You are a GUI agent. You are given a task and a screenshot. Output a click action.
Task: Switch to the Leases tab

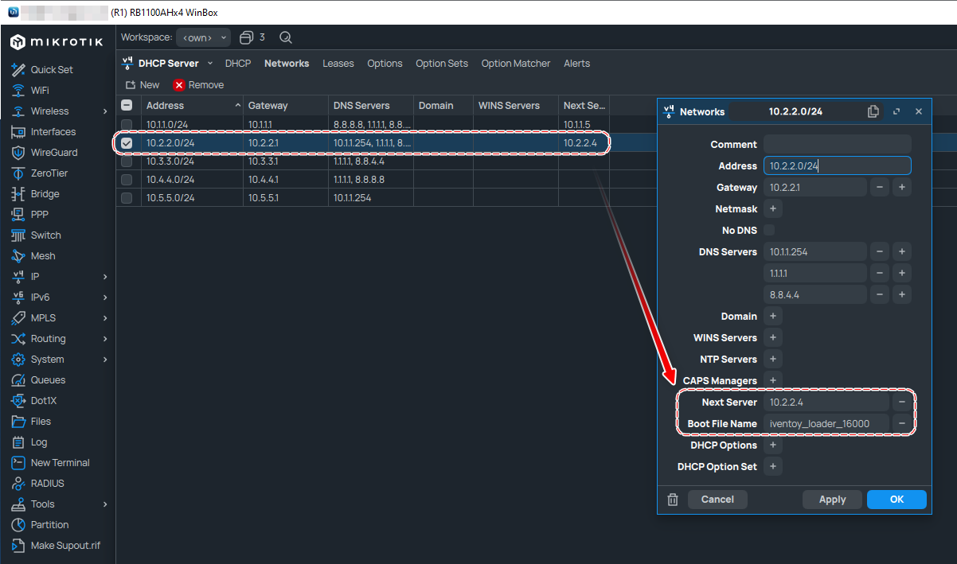coord(338,64)
